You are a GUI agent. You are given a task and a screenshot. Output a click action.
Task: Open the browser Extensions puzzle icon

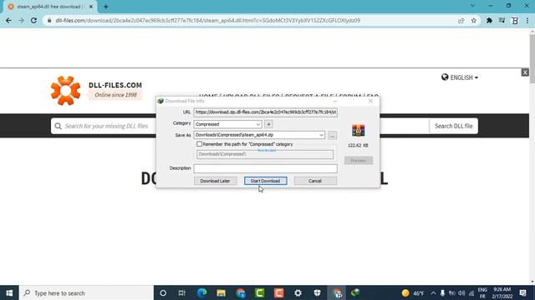pyautogui.click(x=489, y=20)
